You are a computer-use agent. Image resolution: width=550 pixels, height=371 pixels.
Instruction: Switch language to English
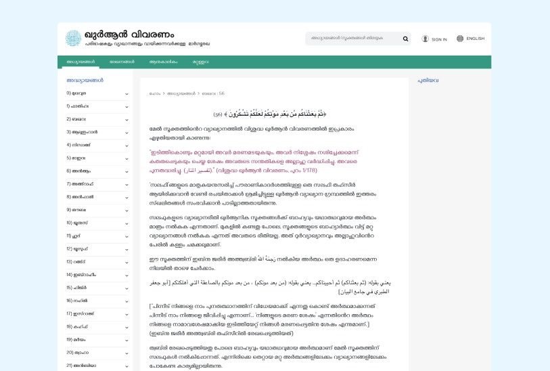click(475, 39)
